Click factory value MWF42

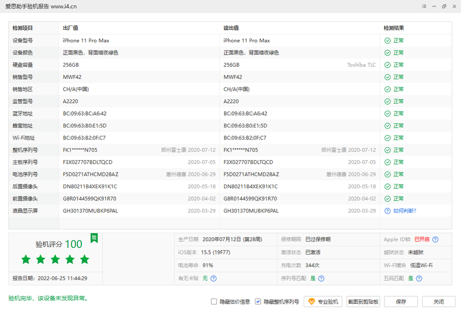72,77
